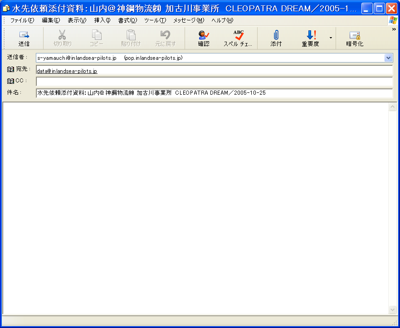The image size is (400, 328).
Task: Expand the sender (送信者) account dropdown
Action: click(388, 58)
